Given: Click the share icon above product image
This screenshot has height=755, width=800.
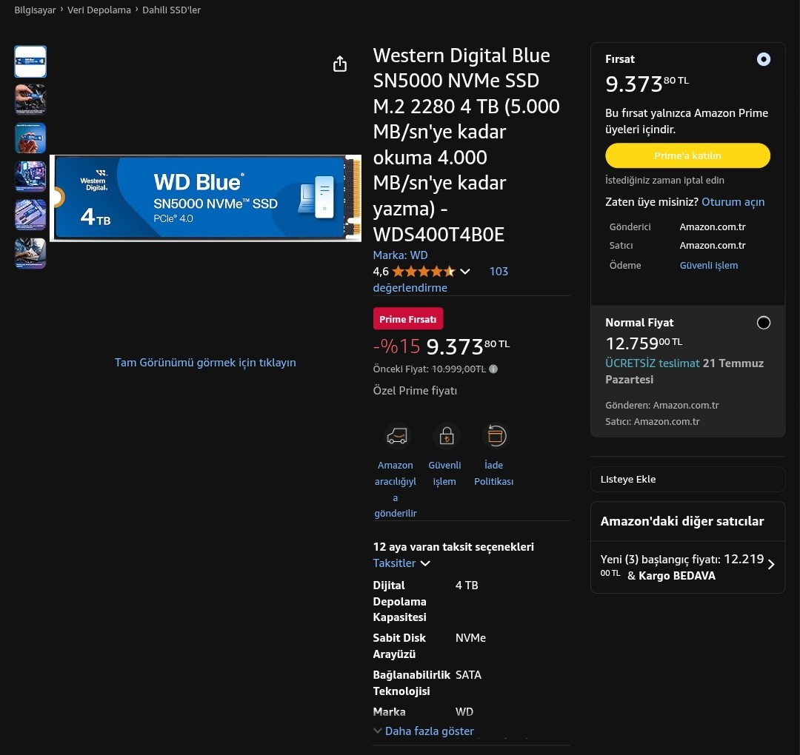Looking at the screenshot, I should pos(340,64).
